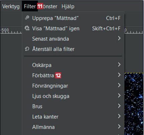
Task: Open the Förbättra submenu
Action: pos(73,75)
